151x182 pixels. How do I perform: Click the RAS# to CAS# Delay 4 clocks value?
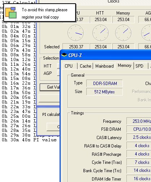click(x=139, y=146)
